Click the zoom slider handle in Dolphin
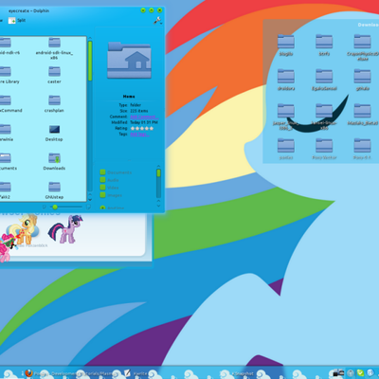 55,208
